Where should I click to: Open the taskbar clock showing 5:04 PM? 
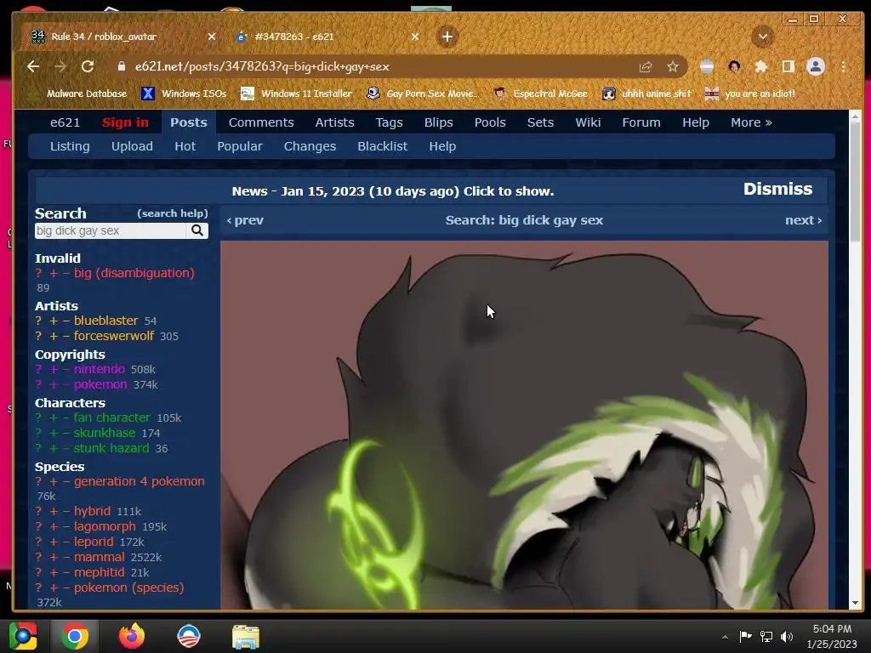click(832, 636)
